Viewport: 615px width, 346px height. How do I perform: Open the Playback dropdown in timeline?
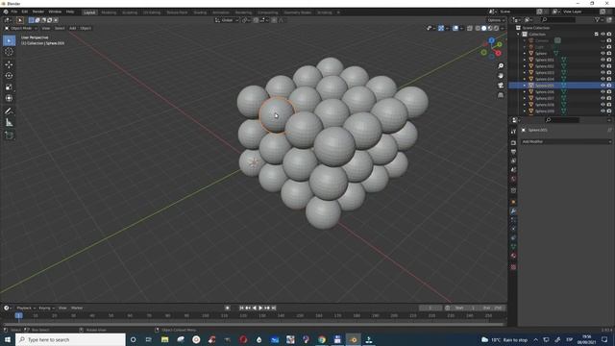26,308
